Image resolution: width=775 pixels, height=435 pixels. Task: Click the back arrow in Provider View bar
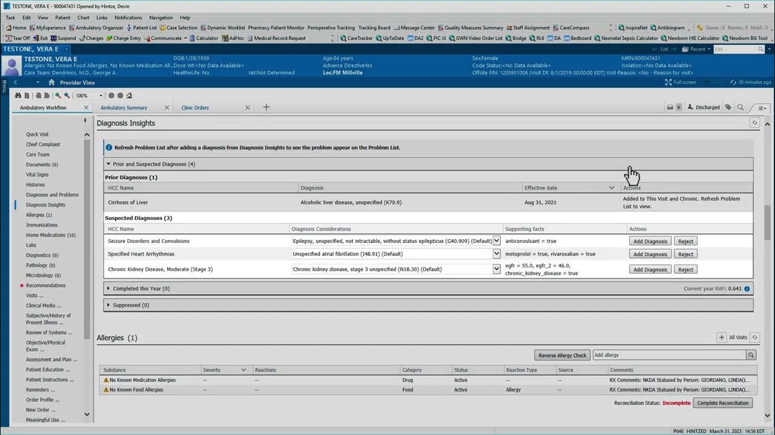pyautogui.click(x=16, y=82)
